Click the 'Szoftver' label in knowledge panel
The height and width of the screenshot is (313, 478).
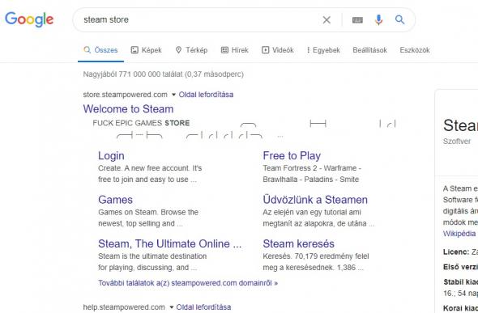coord(457,142)
